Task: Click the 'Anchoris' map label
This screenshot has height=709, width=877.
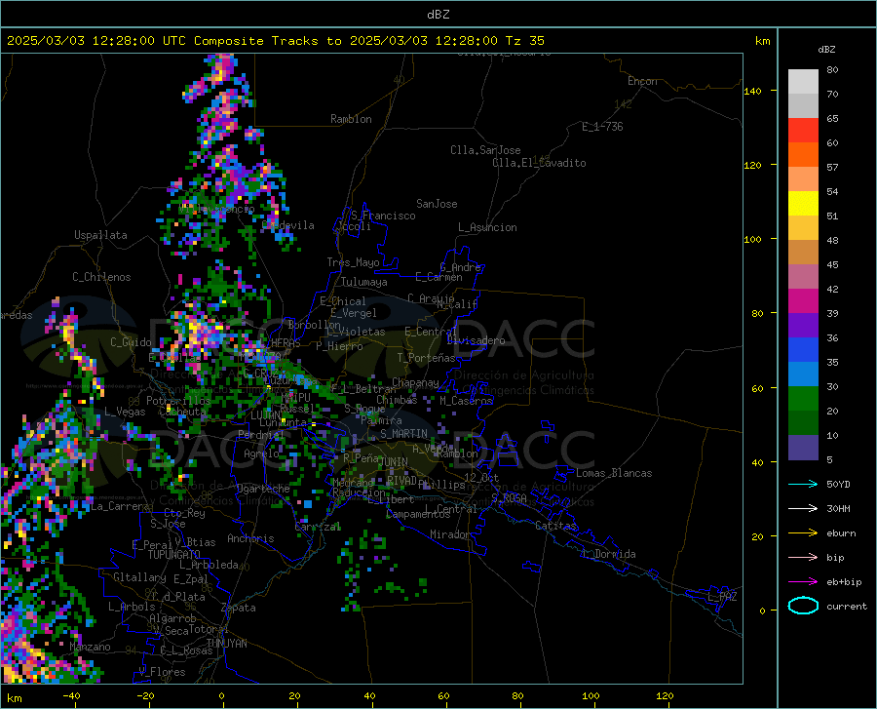Action: [x=250, y=538]
